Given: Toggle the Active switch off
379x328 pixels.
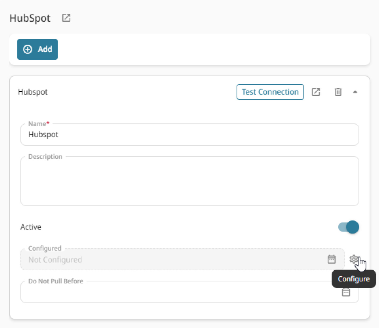Looking at the screenshot, I should point(348,227).
